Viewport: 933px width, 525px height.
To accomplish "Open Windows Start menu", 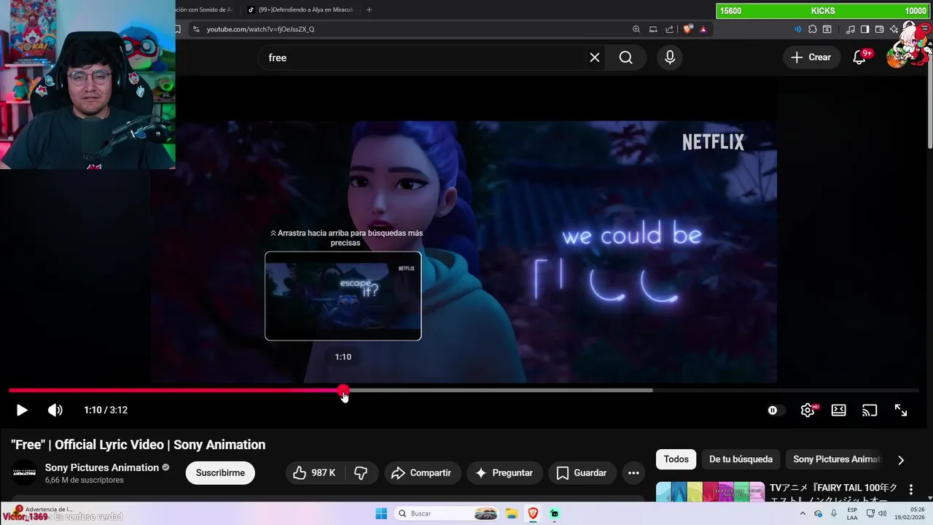I will pyautogui.click(x=381, y=513).
